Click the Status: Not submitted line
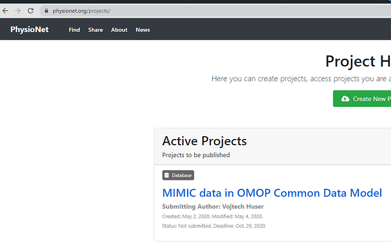This screenshot has width=391, height=251. click(214, 226)
